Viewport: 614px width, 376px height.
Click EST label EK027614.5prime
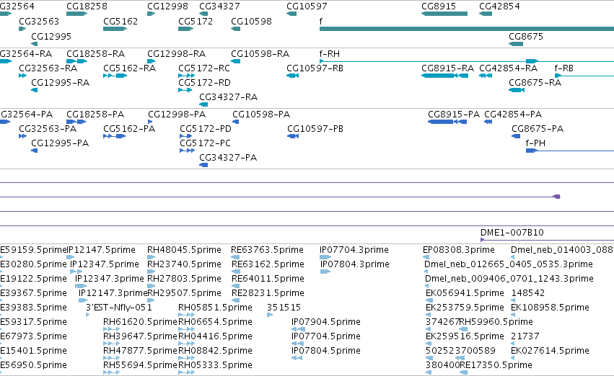(x=550, y=351)
